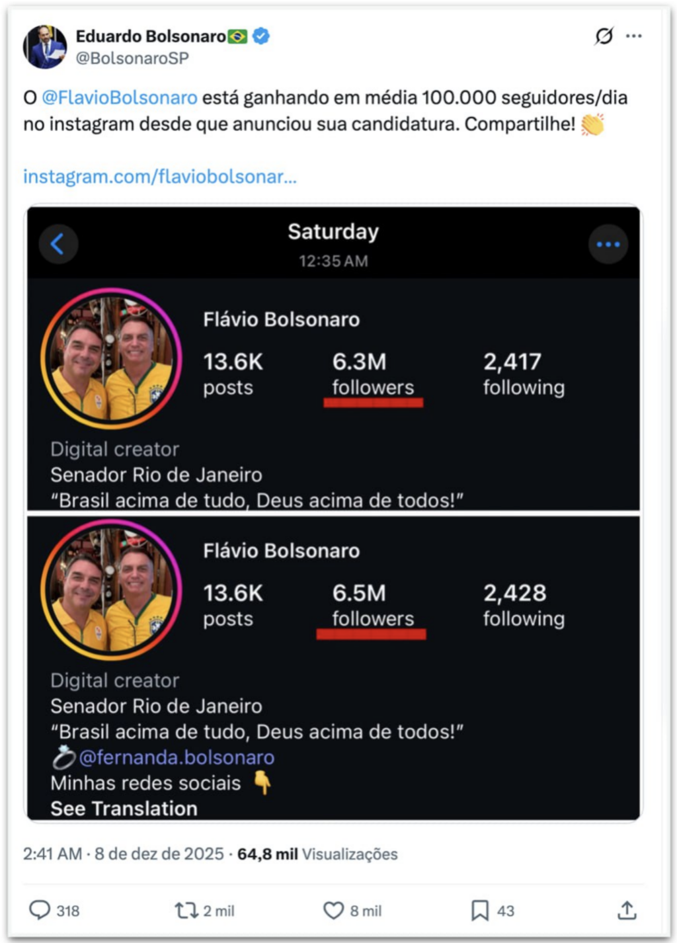Click the reply comment icon
Screen dimensions: 677x943
tap(40, 910)
